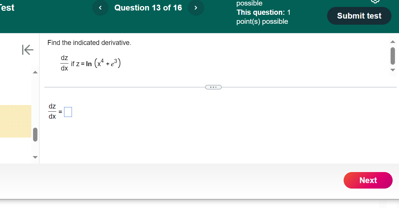
Task: Select the yellow sticky note panel
Action: [16, 121]
